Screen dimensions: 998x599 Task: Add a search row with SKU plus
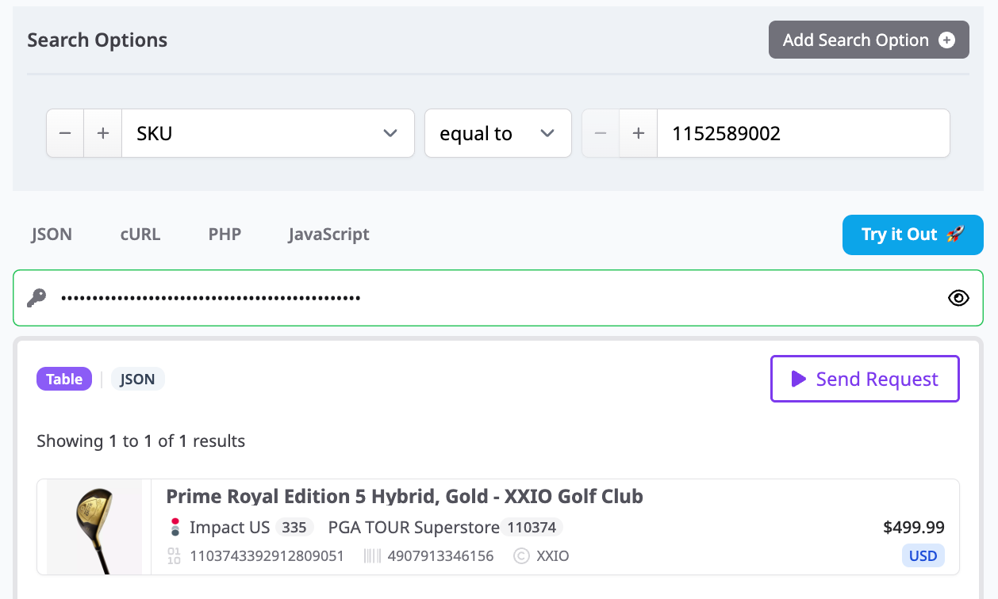[x=103, y=133]
